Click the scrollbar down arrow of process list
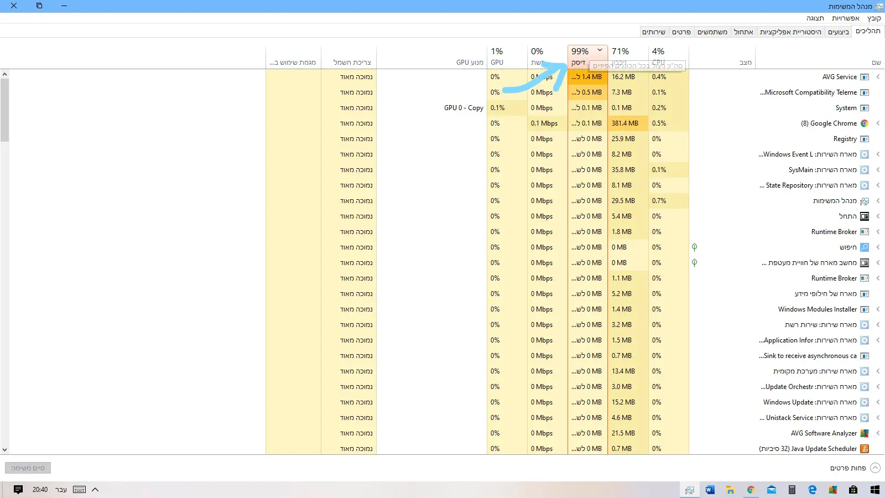Viewport: 885px width, 498px height. [4, 450]
